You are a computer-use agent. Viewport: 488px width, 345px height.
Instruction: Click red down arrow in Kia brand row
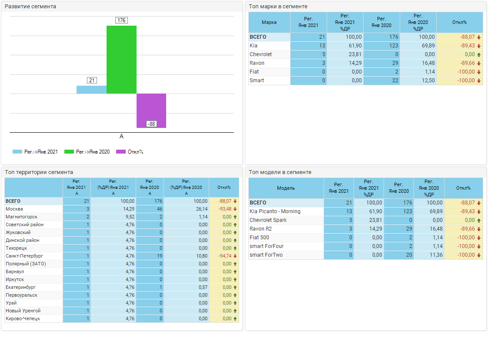[479, 46]
